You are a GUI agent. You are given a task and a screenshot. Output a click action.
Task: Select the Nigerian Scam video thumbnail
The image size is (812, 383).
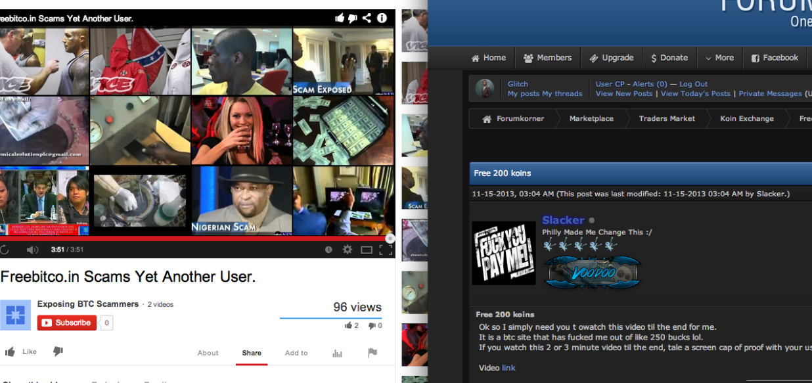(x=241, y=200)
